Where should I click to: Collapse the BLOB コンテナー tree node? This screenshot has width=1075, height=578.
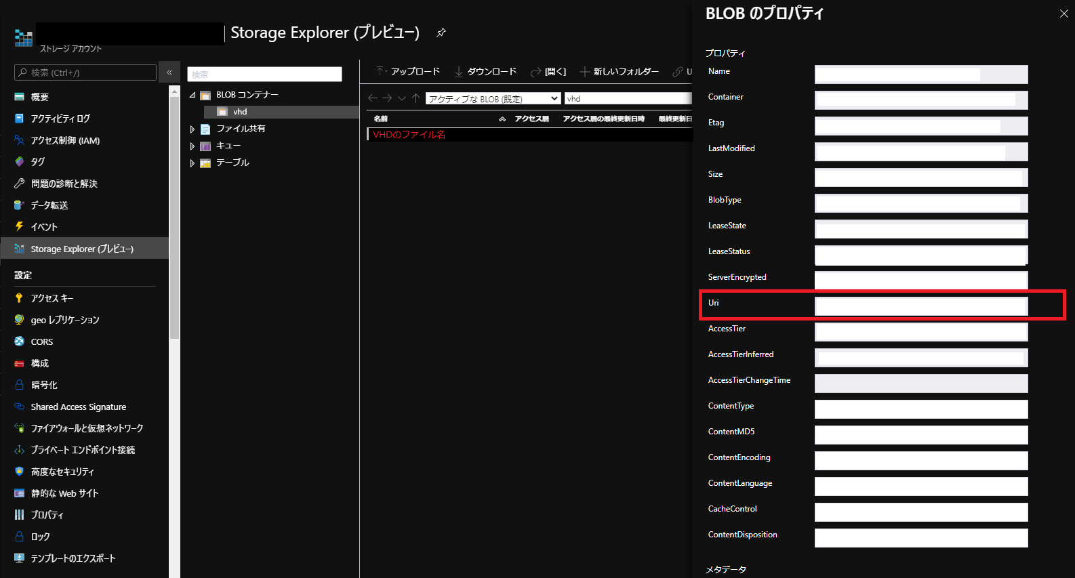click(192, 95)
